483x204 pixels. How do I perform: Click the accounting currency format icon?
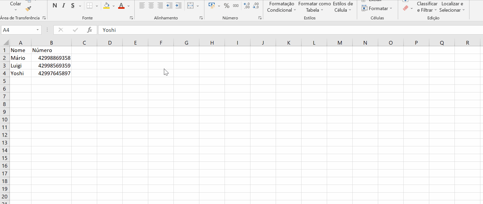212,6
